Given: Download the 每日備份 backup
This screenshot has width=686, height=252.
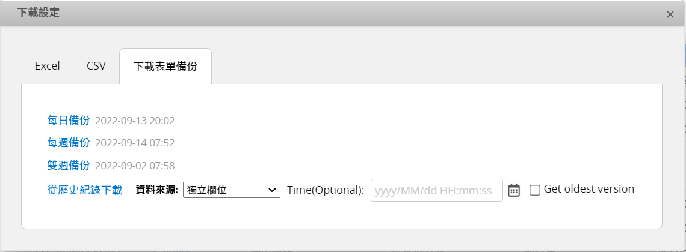Looking at the screenshot, I should point(69,121).
